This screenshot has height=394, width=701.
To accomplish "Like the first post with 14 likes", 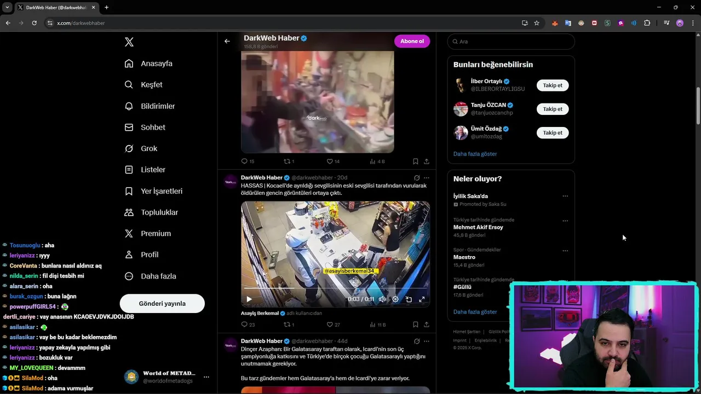I will [333, 161].
